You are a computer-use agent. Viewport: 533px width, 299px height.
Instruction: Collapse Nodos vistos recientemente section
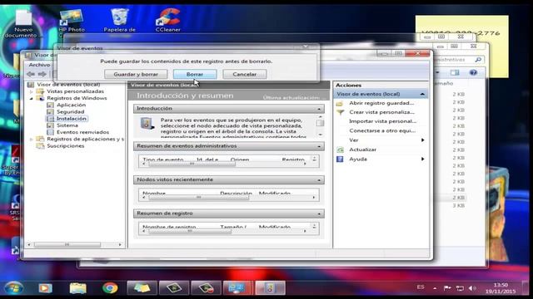coord(319,180)
